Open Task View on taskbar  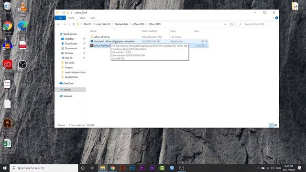pos(92,168)
